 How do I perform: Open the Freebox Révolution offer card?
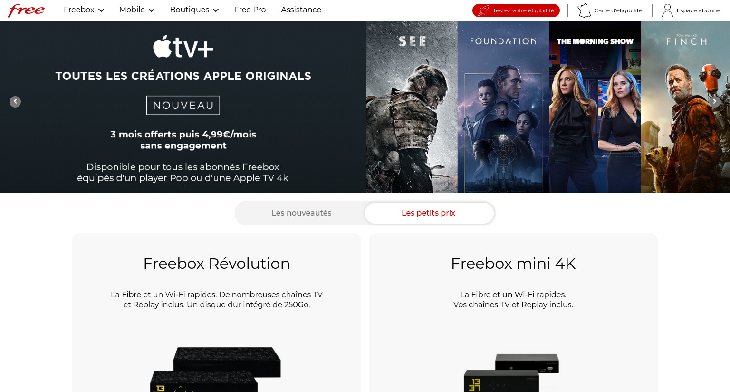(x=217, y=313)
